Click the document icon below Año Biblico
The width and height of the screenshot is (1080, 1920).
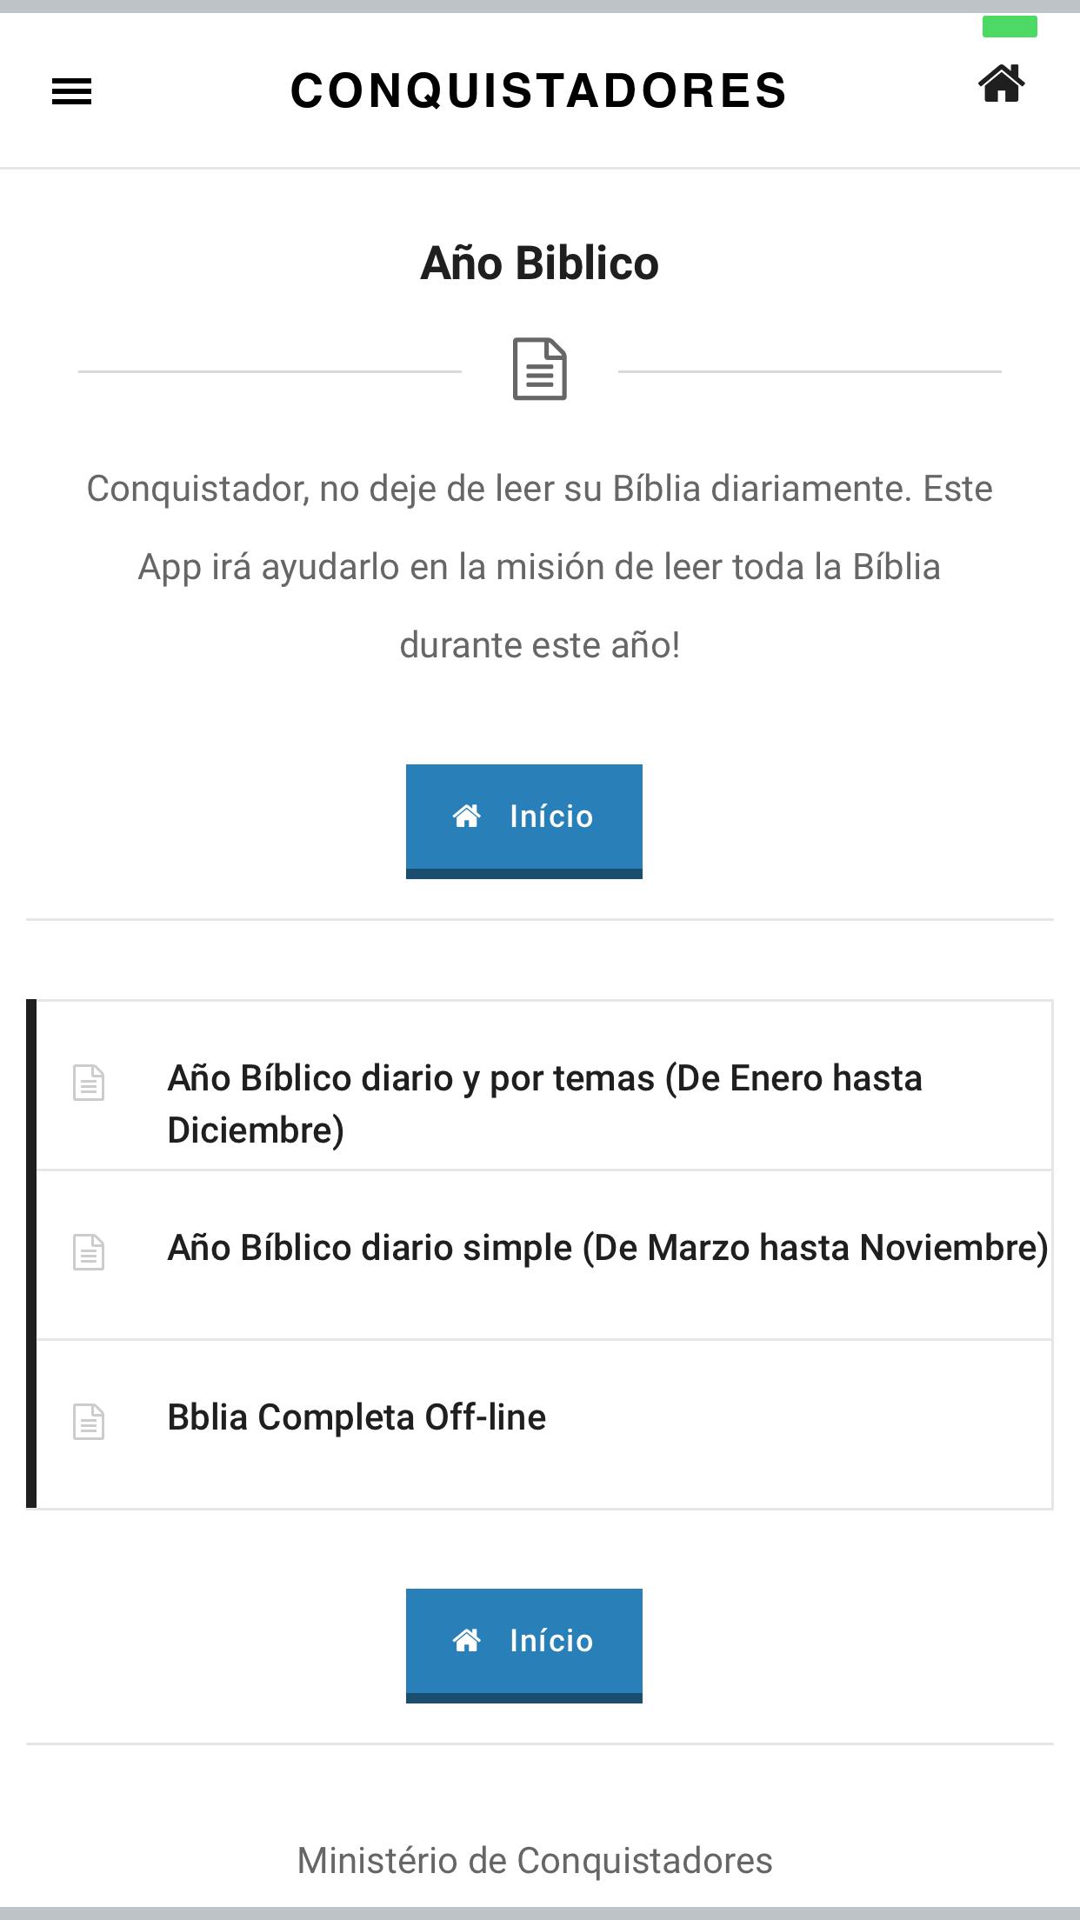[x=540, y=370]
